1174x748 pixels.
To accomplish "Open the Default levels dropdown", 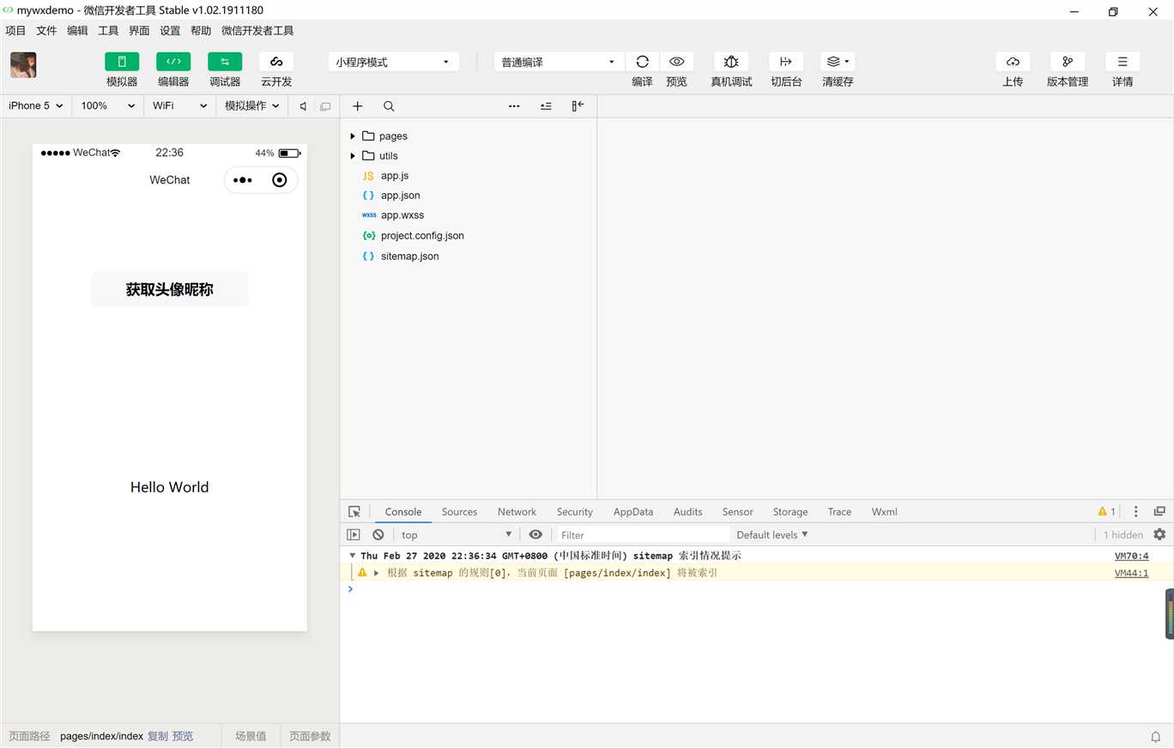I will coord(772,534).
